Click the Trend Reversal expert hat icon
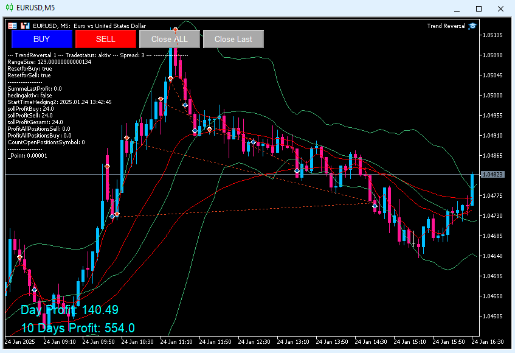 [472, 26]
